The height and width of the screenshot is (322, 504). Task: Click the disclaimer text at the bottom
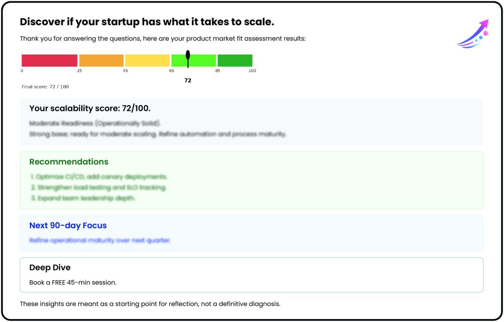point(150,304)
